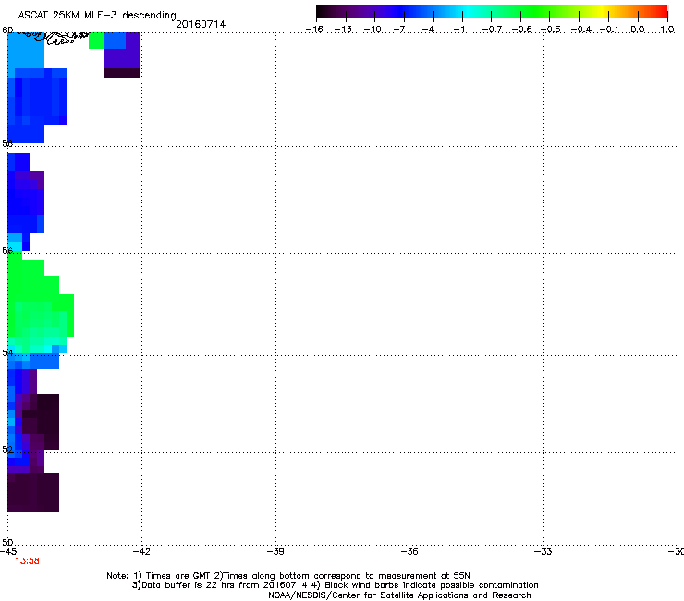684x601 pixels.
Task: Click the coastline outline near latitude 60
Action: click(55, 38)
